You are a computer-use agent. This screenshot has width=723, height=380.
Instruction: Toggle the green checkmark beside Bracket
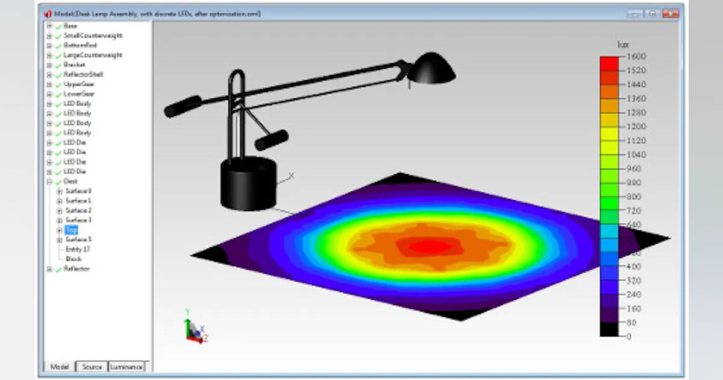point(58,65)
